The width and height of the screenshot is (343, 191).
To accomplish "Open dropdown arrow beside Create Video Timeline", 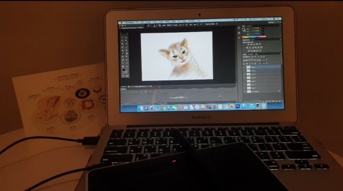I will pyautogui.click(x=187, y=97).
